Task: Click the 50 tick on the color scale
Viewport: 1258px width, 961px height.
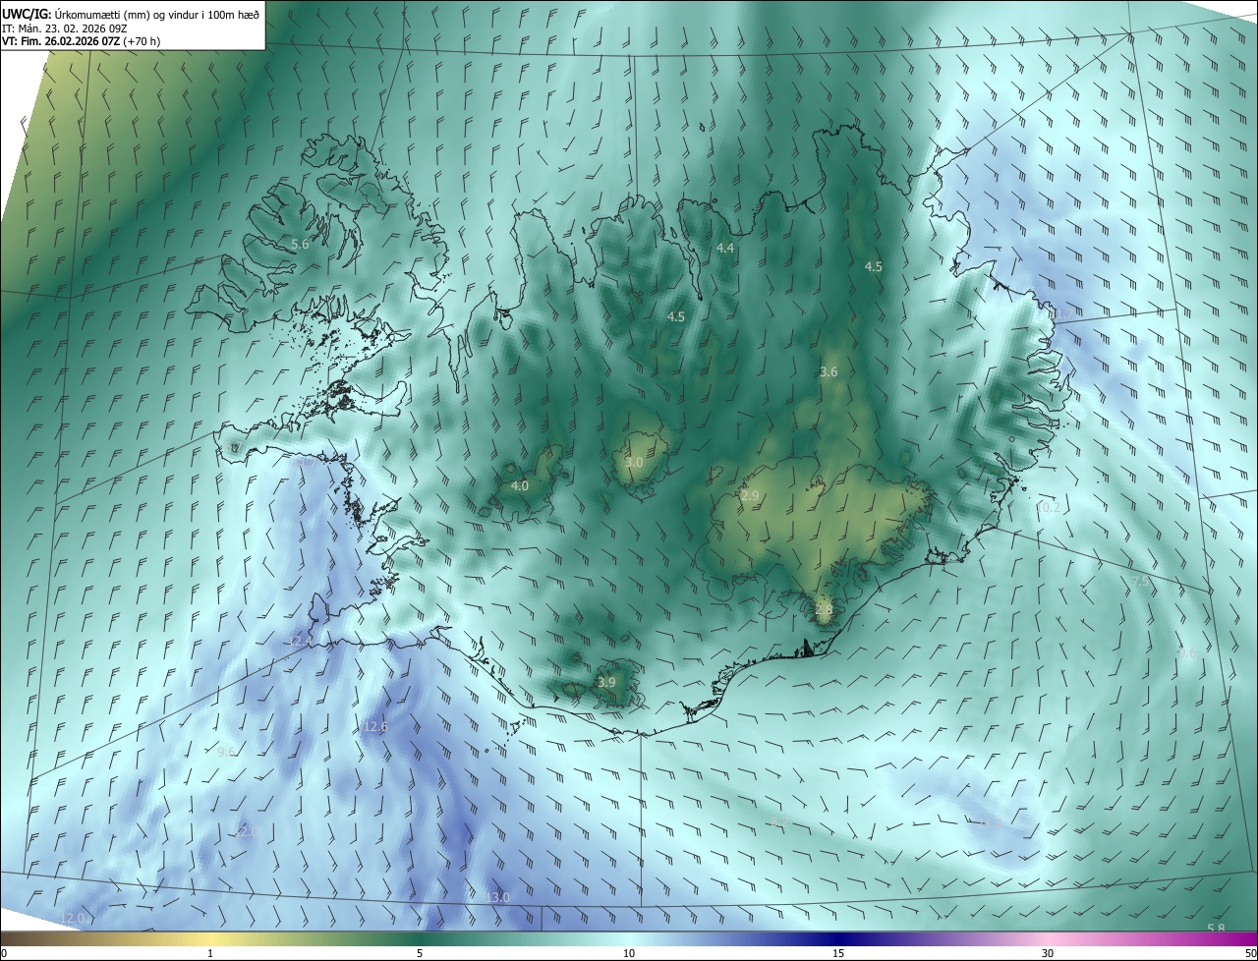Action: [1250, 953]
